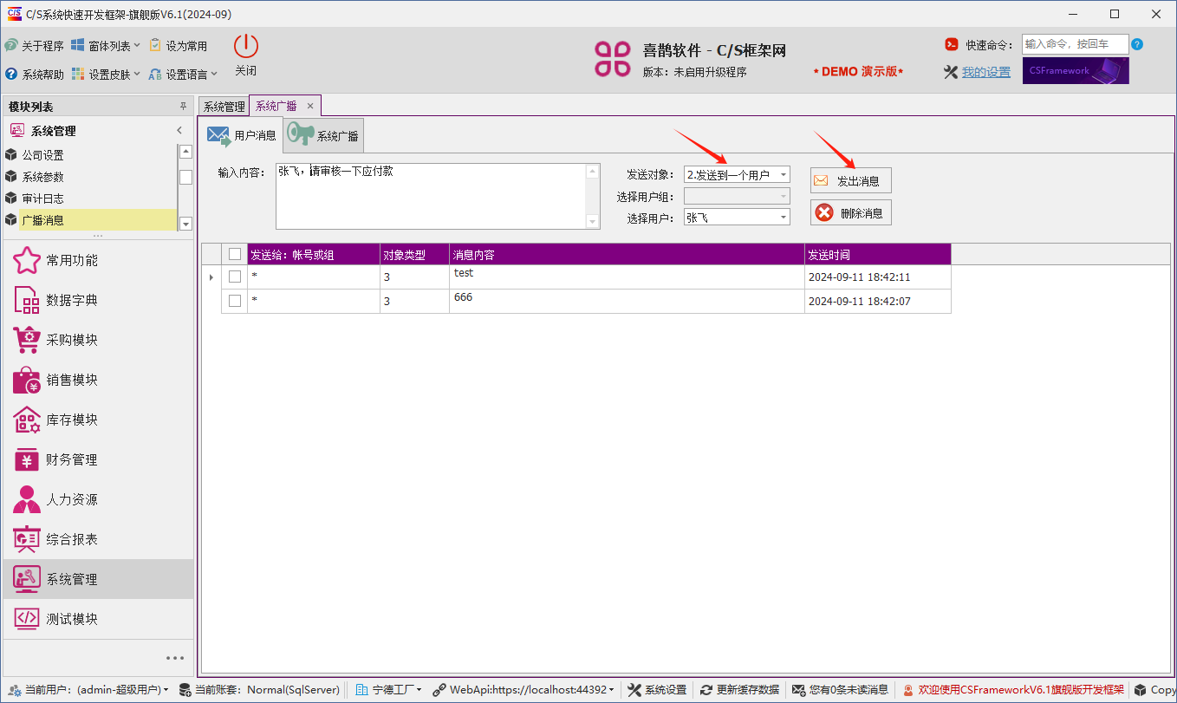Click the 快速命令 input field
Image resolution: width=1177 pixels, height=703 pixels.
point(1076,44)
